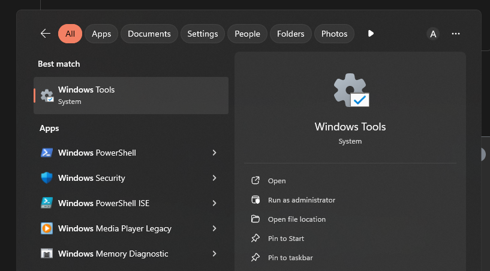The height and width of the screenshot is (271, 490).
Task: Expand Windows Memory Diagnostic chevron
Action: (214, 254)
